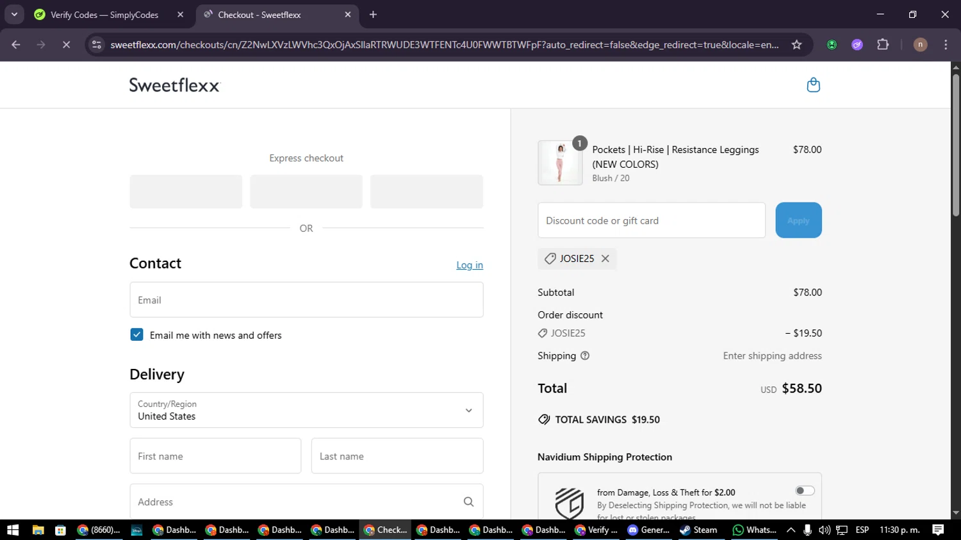Close the Checkout - Sweetflexx tab
The width and height of the screenshot is (961, 540).
tap(348, 15)
